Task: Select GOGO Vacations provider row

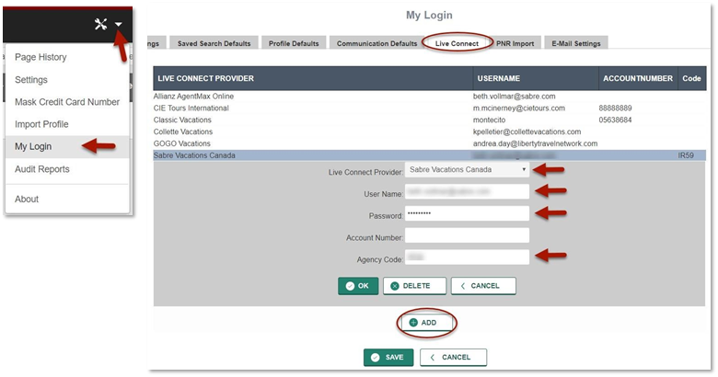Action: point(430,143)
